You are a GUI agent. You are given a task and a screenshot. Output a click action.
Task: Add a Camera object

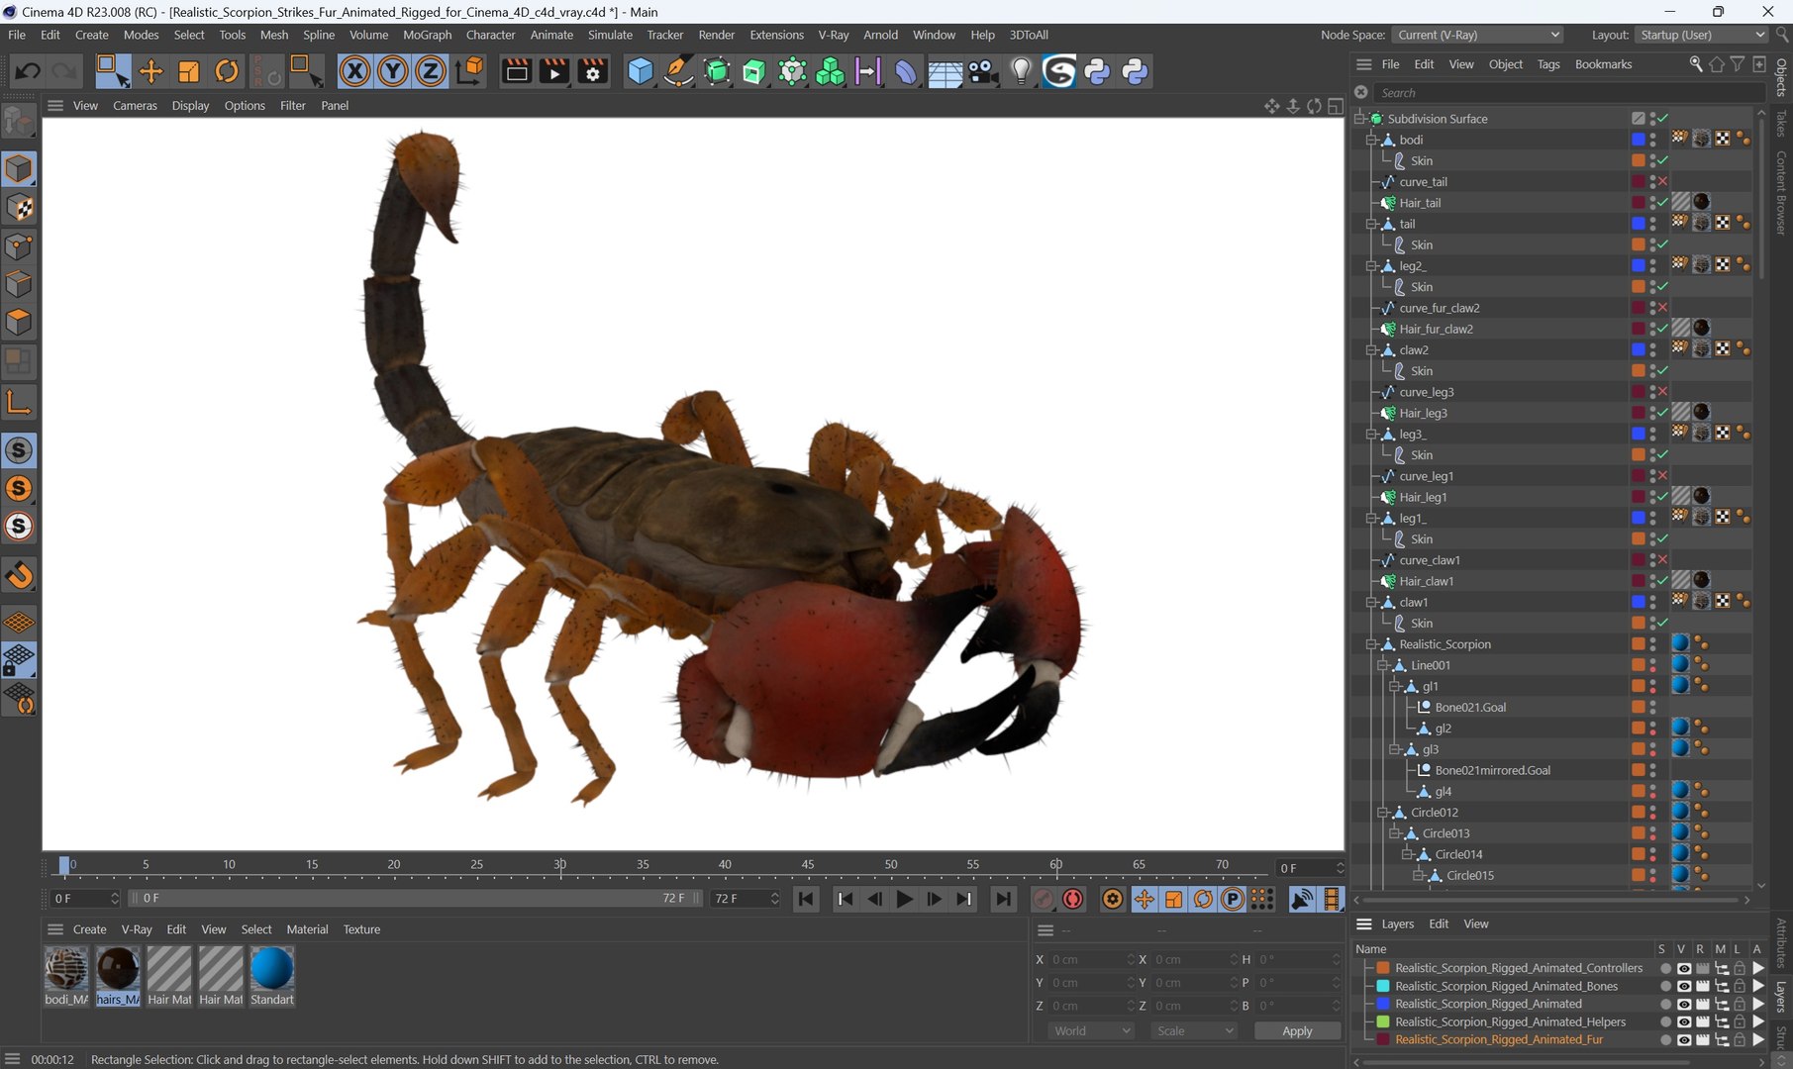coord(982,71)
